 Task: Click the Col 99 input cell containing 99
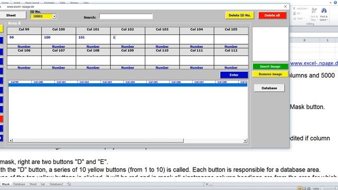click(24, 40)
